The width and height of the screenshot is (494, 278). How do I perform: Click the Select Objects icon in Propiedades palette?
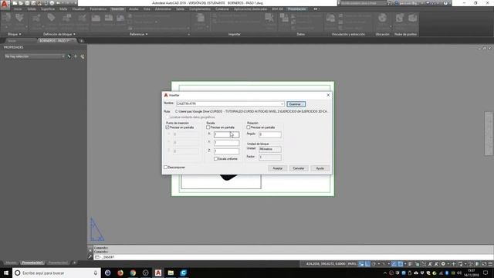click(x=76, y=56)
